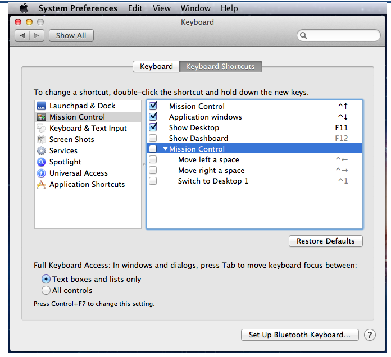Open the Apple menu logo
Image resolution: width=391 pixels, height=357 pixels.
pyautogui.click(x=24, y=8)
